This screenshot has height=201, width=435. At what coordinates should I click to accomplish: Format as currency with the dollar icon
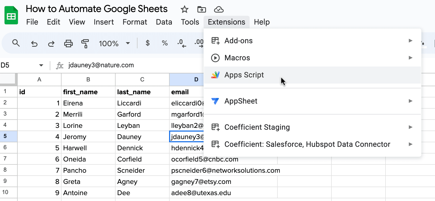(x=148, y=43)
